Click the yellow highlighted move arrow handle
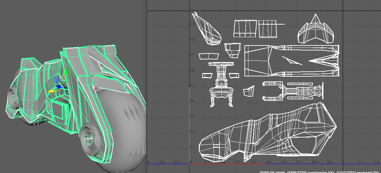Image resolution: width=381 pixels, height=173 pixels. [51, 91]
